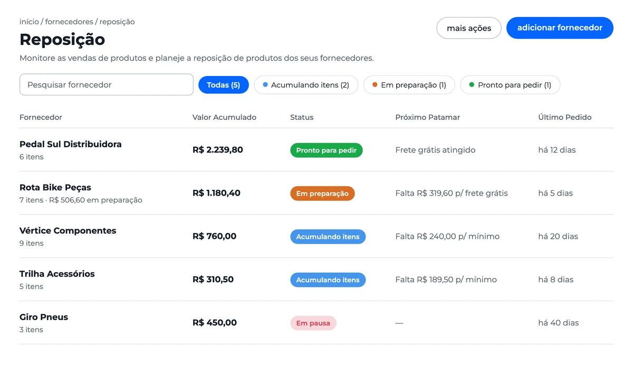Select the value 'R$ 2.239,80'

[218, 150]
